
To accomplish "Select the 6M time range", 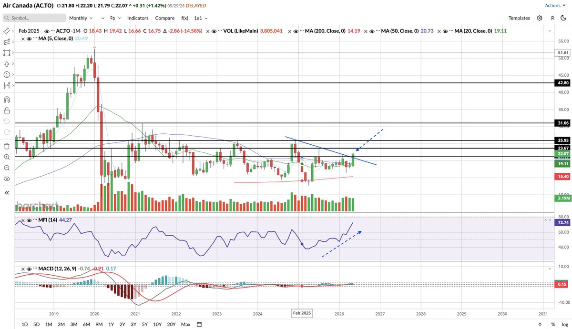I will 86,324.
